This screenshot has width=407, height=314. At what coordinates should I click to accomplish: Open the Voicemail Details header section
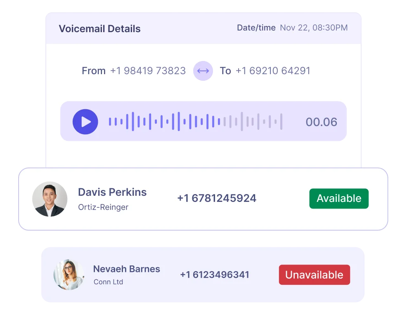pos(203,28)
